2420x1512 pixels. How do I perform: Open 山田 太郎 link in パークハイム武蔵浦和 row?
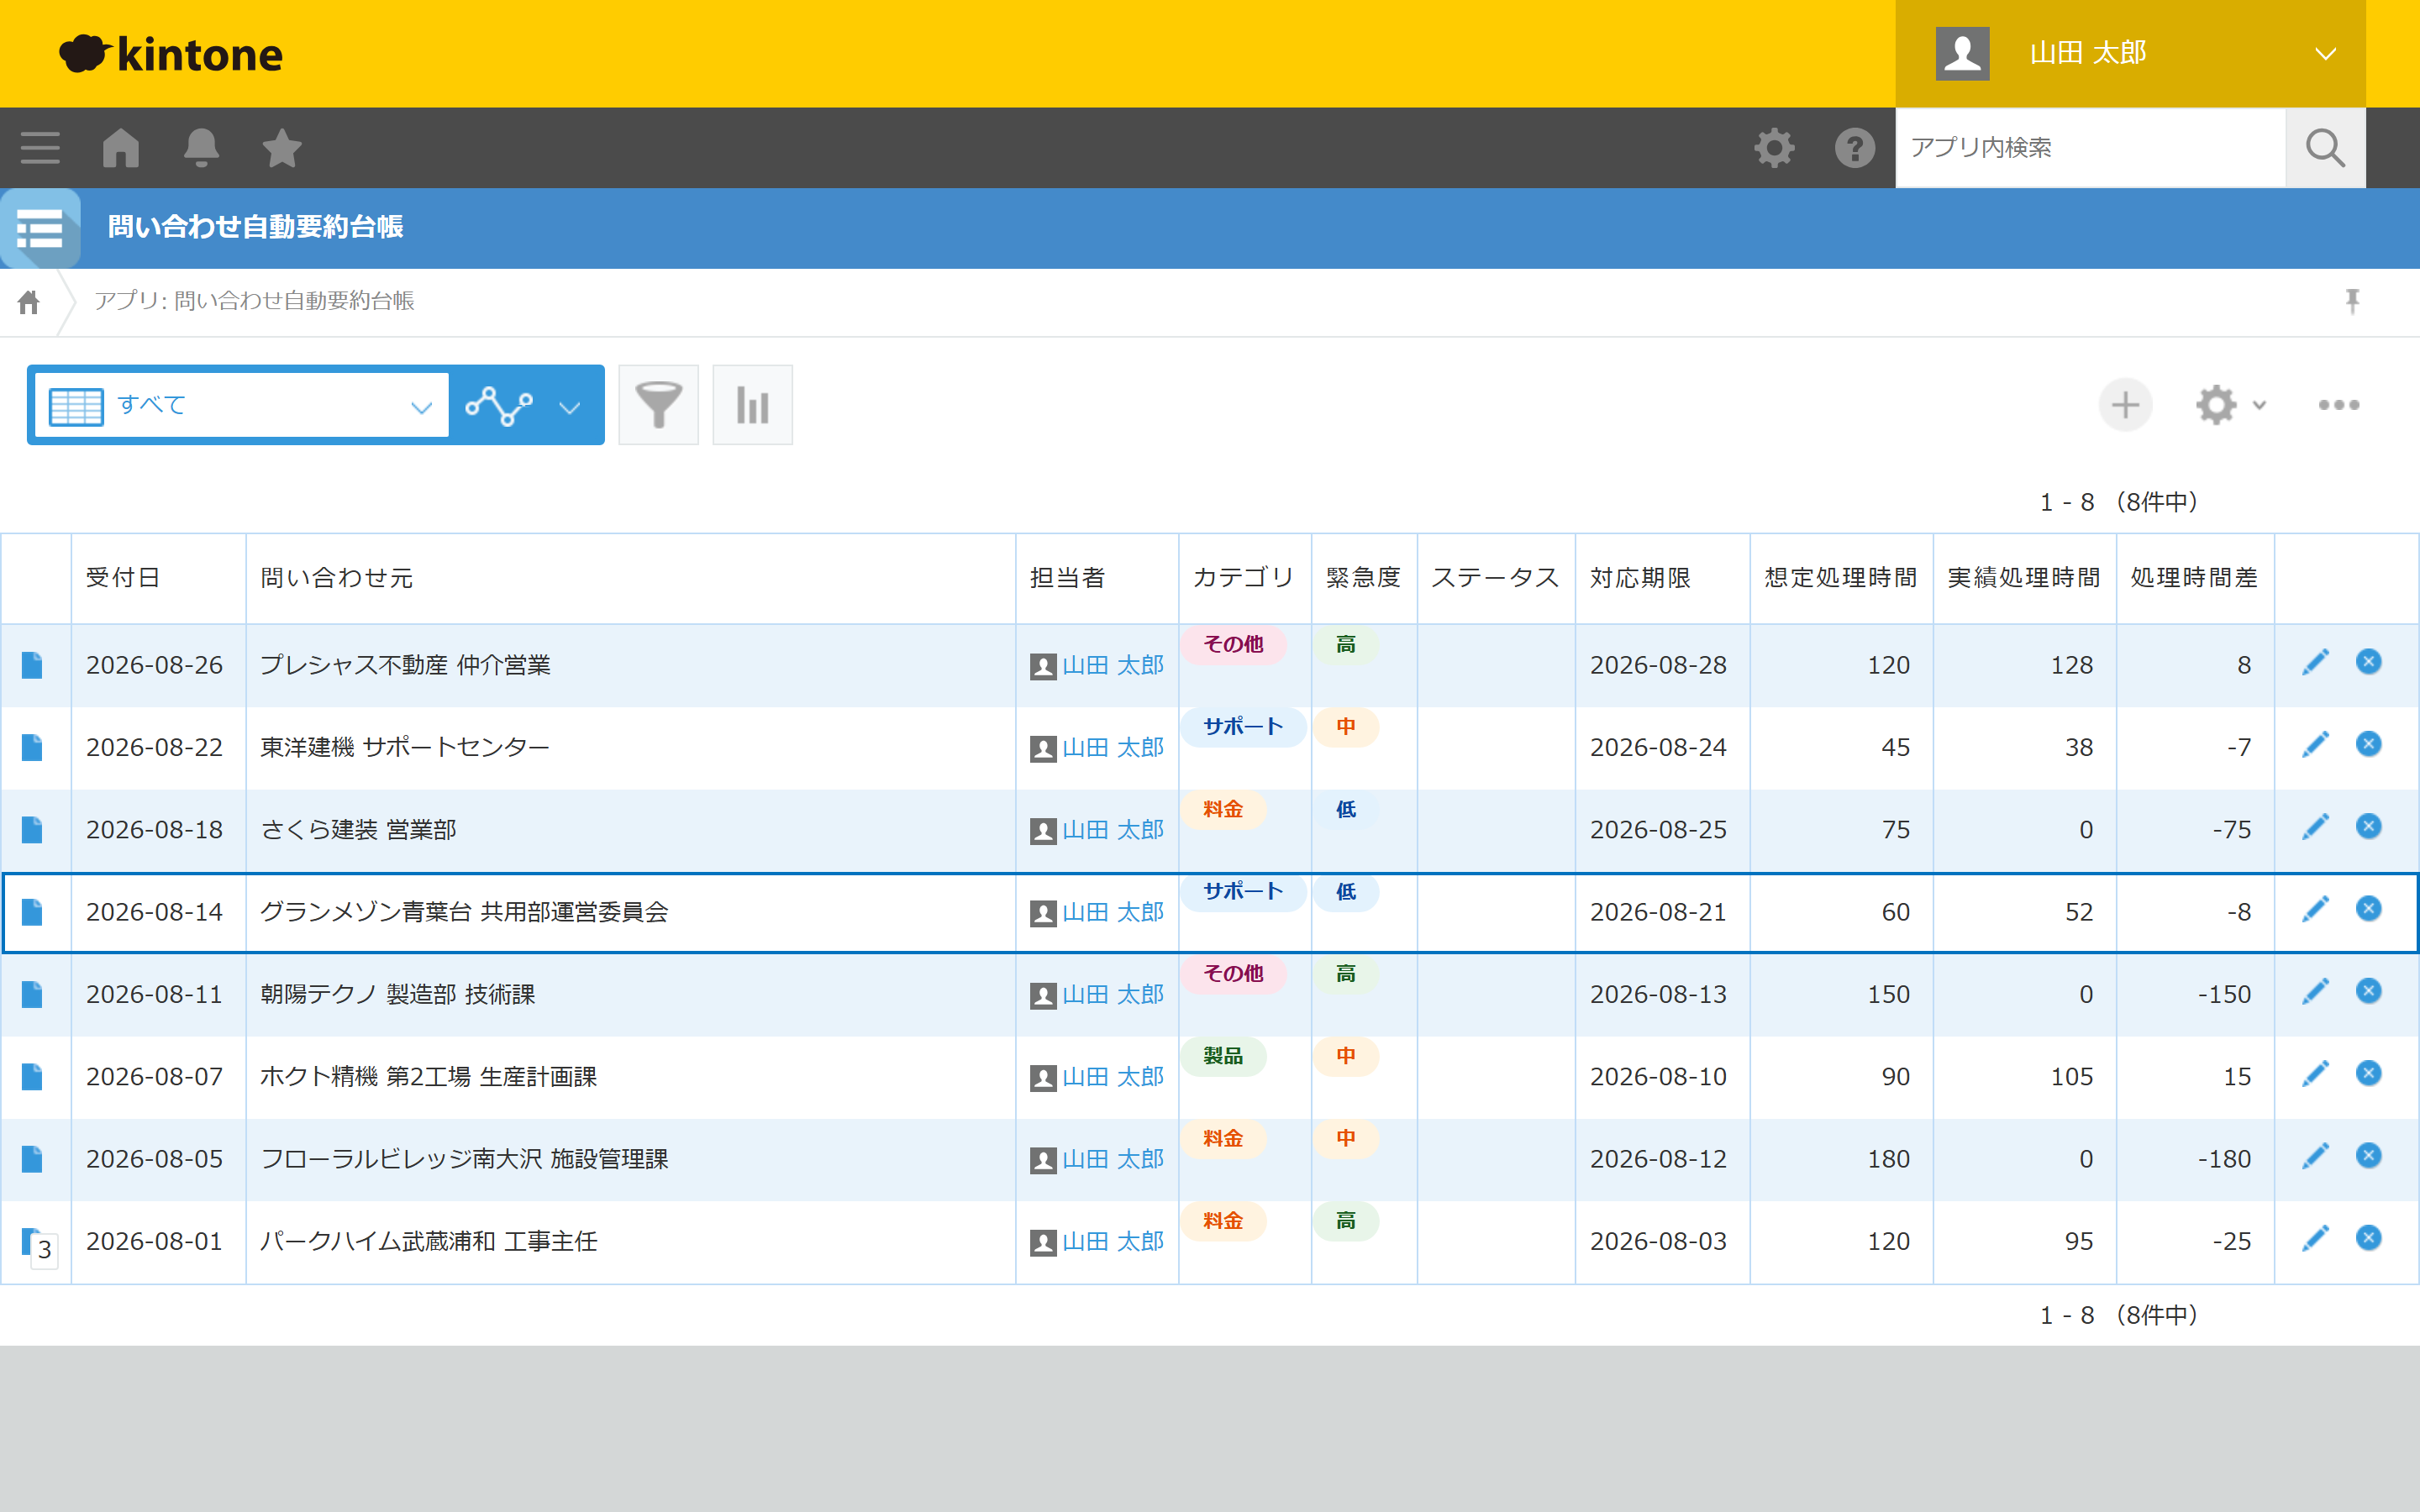(x=1112, y=1241)
